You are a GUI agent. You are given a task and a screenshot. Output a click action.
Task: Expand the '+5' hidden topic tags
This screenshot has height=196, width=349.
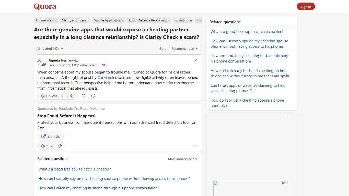(199, 20)
